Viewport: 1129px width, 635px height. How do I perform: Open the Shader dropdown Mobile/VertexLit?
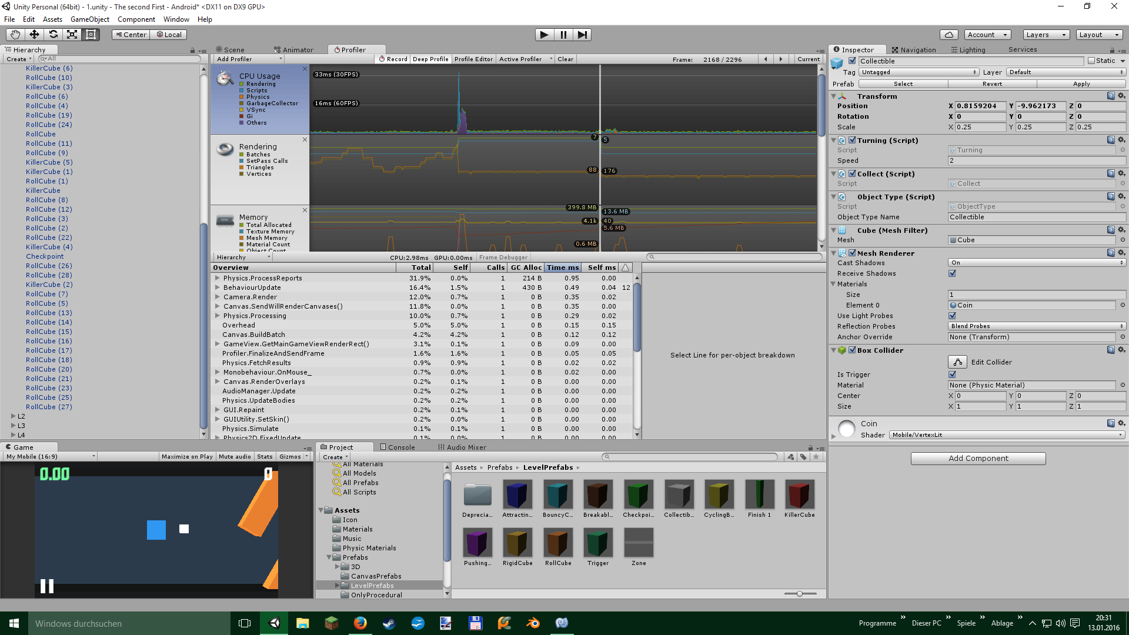1007,435
